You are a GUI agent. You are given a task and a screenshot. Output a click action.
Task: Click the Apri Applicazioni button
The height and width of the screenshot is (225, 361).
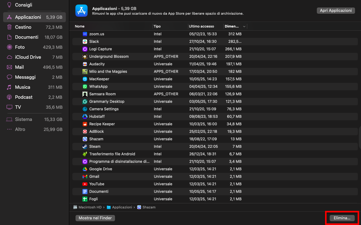point(336,10)
